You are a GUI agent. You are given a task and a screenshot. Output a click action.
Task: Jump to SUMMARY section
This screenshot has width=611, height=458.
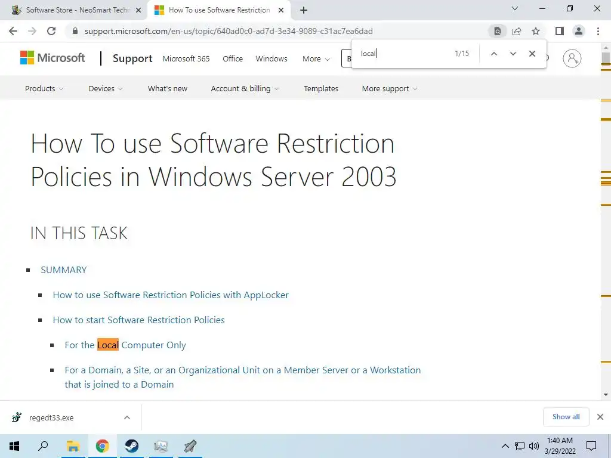click(x=64, y=270)
